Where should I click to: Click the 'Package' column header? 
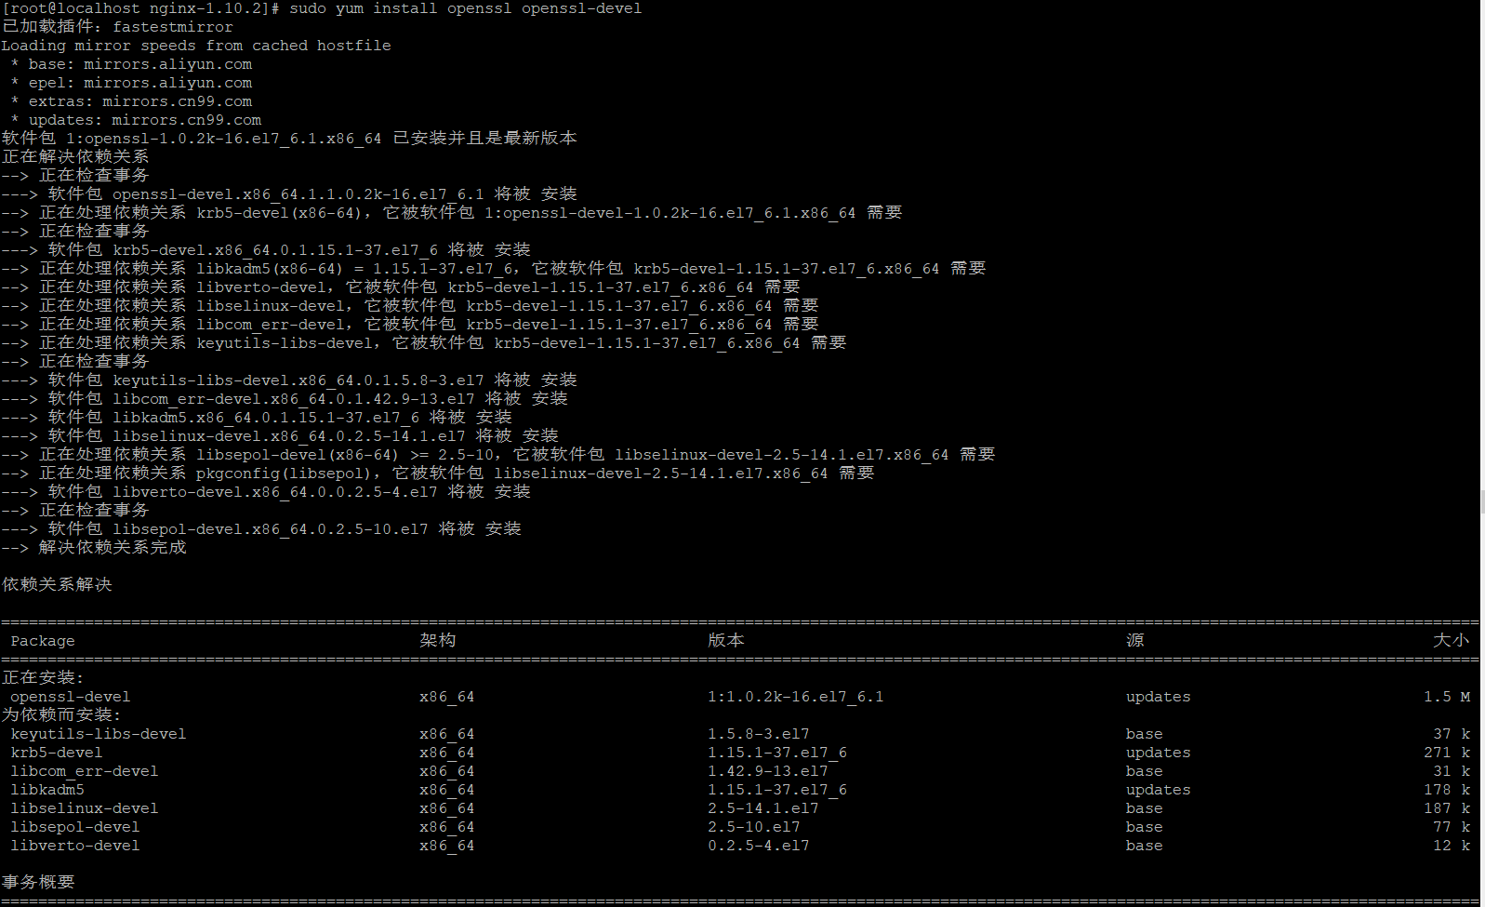43,641
